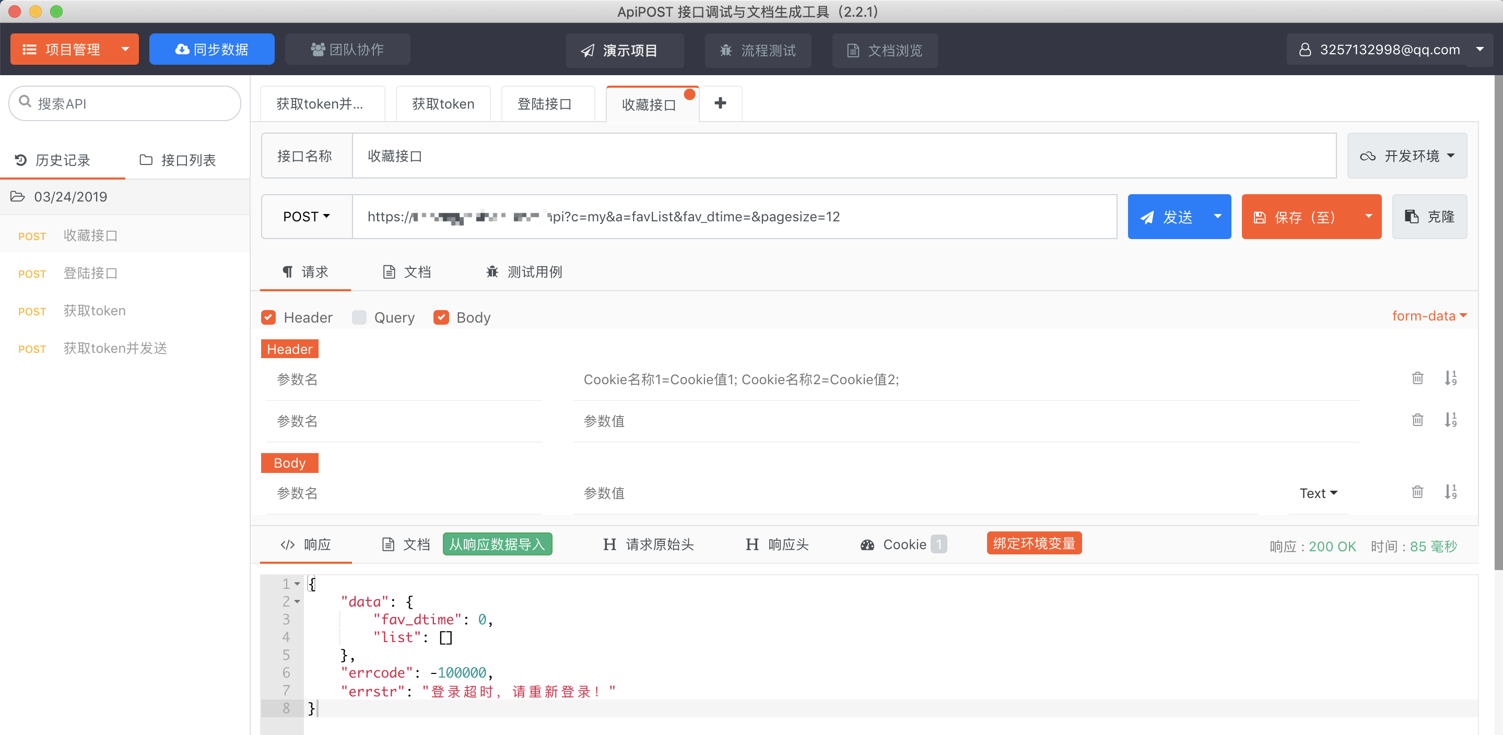Open 团队协作 team collaboration
Screen dimensions: 1503x735
[348, 49]
